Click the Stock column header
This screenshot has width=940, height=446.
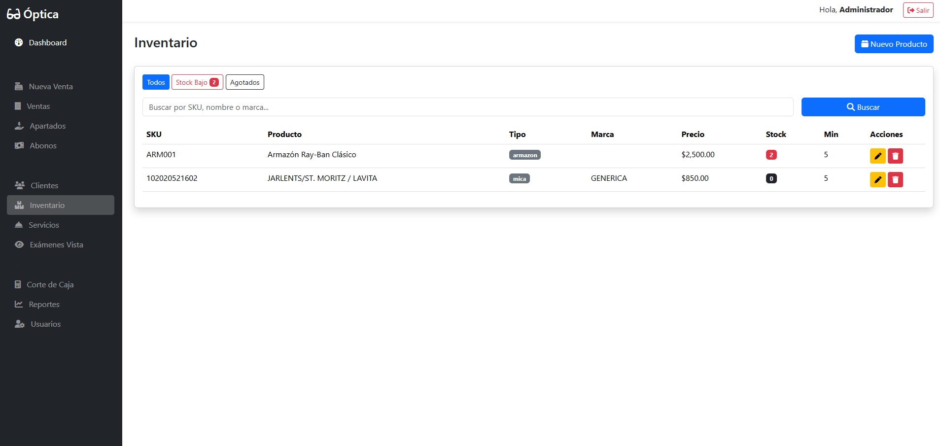click(776, 134)
